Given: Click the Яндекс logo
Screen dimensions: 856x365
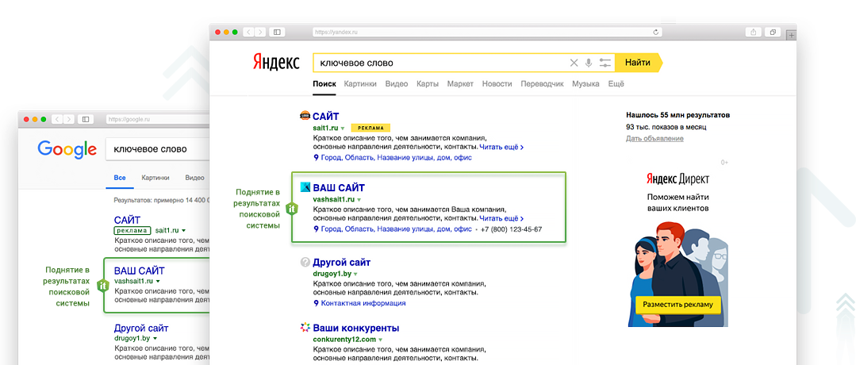Looking at the screenshot, I should click(x=276, y=63).
